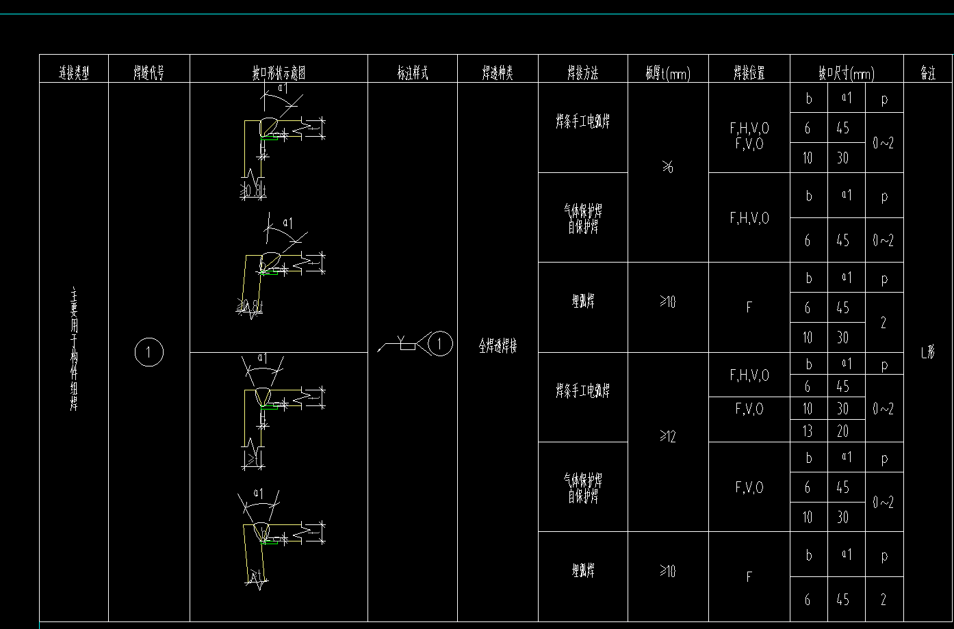The image size is (954, 629).
Task: Select the 板厚t(mm) header cell
Action: pos(668,73)
